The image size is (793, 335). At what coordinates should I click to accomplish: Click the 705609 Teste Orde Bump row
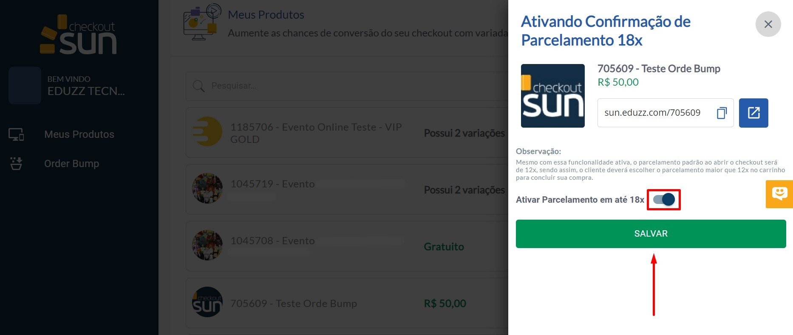tap(293, 303)
